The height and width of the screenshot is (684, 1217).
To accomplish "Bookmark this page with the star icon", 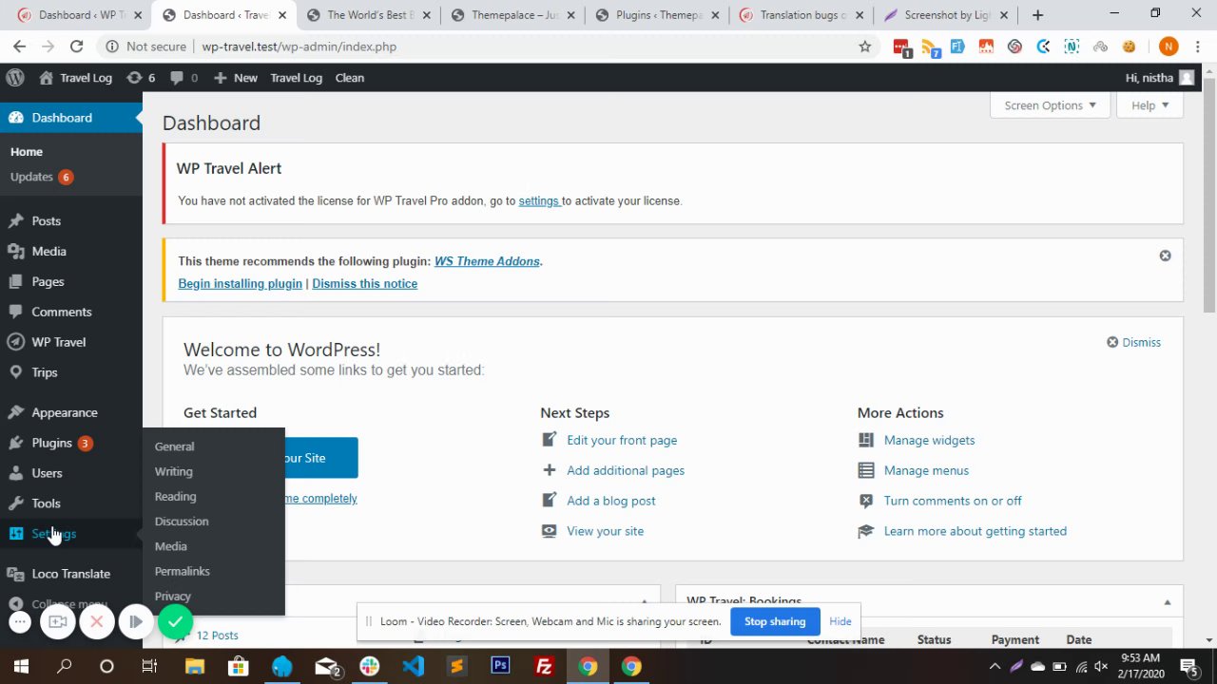I will 864,47.
